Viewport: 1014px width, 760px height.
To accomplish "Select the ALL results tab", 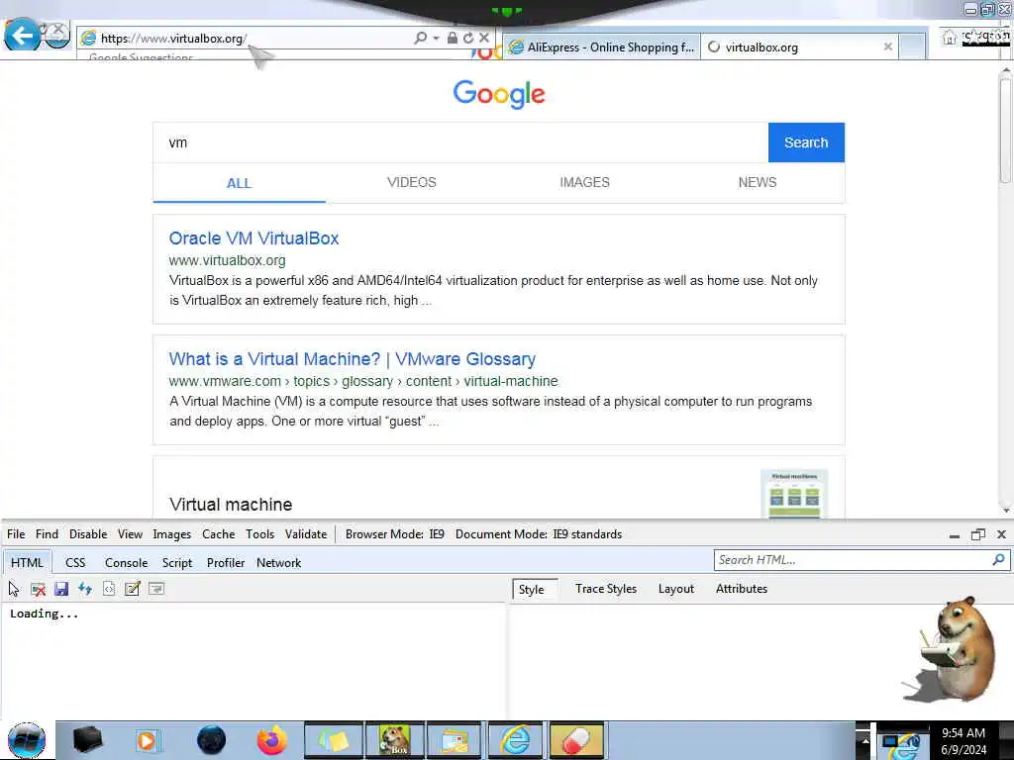I will pyautogui.click(x=240, y=183).
